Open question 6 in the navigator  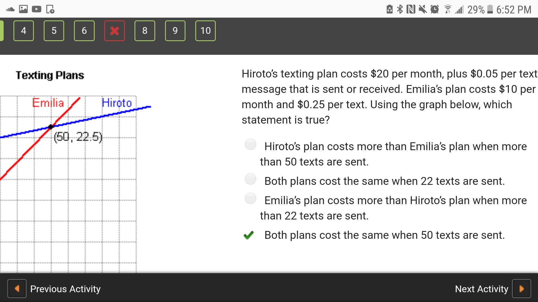[x=84, y=31]
